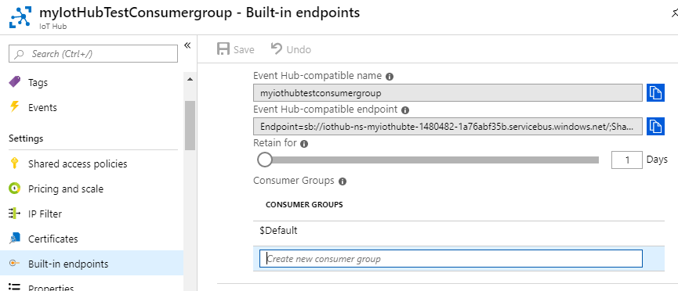
Task: Click the sidebar scrollbar up arrow
Action: pos(190,80)
